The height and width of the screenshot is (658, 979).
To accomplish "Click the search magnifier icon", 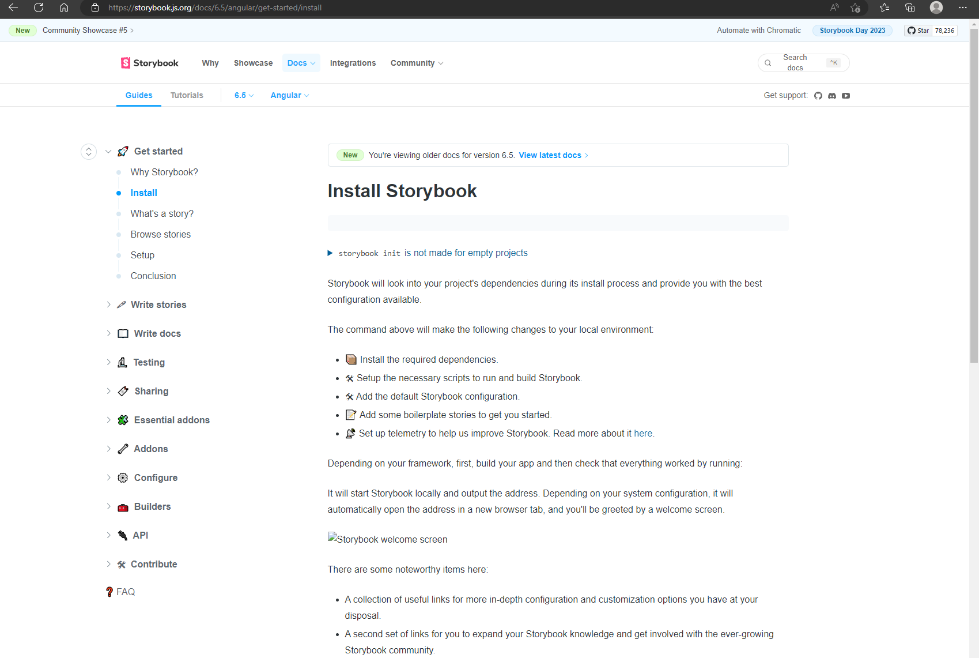I will pos(768,62).
